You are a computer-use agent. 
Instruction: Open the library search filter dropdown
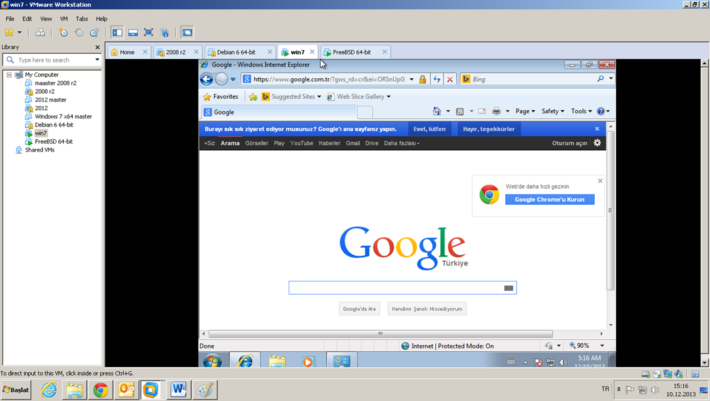(97, 59)
